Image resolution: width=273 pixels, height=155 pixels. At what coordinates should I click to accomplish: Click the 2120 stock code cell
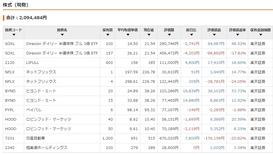click(10, 63)
